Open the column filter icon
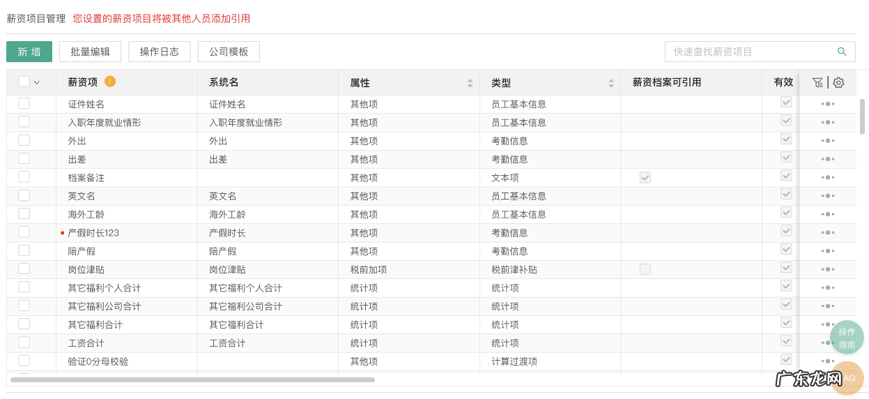The width and height of the screenshot is (869, 399). tap(817, 82)
